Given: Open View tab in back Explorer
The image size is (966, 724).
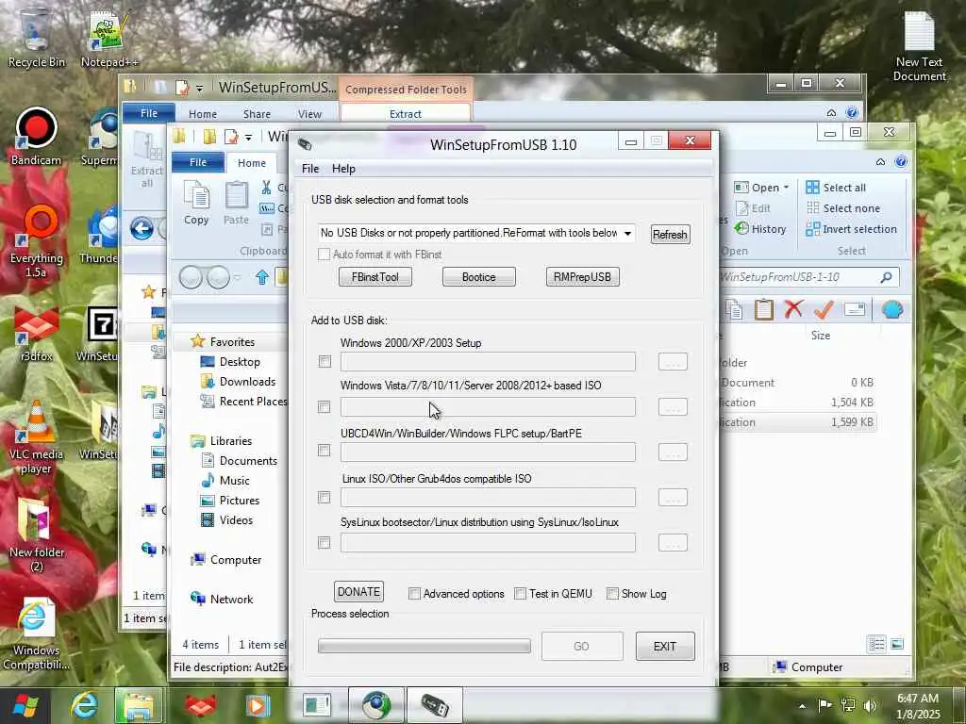Looking at the screenshot, I should coord(309,114).
